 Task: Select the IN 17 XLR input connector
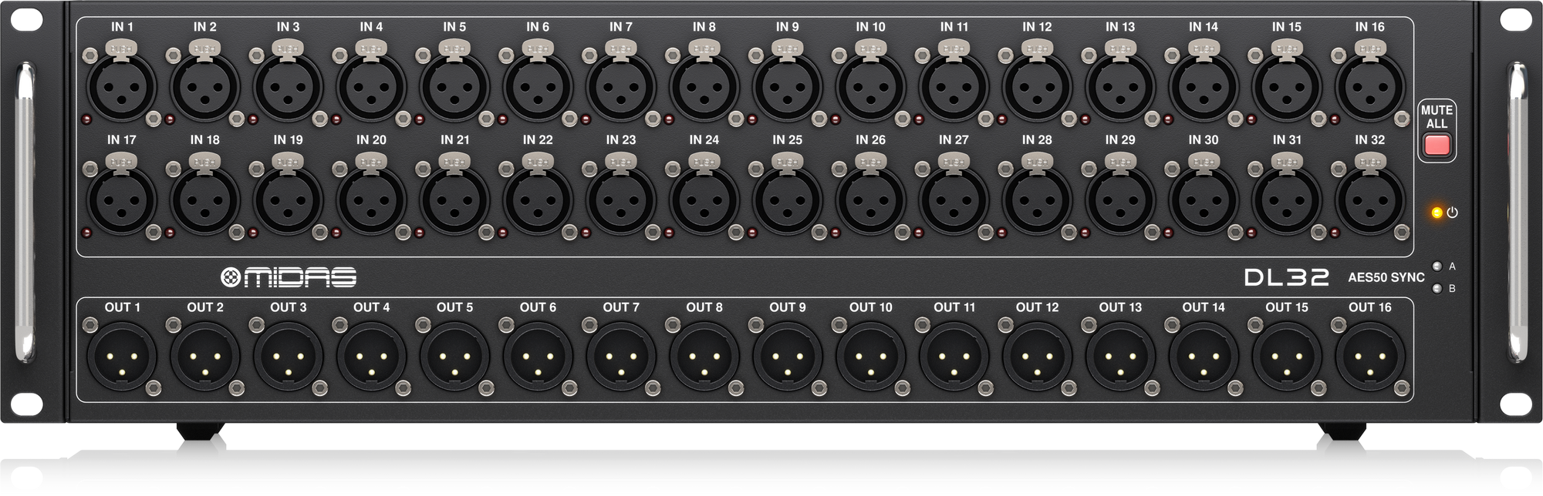point(122,199)
